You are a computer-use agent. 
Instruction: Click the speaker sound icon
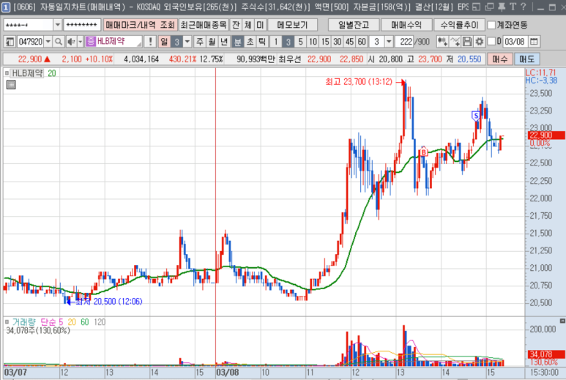click(x=73, y=42)
